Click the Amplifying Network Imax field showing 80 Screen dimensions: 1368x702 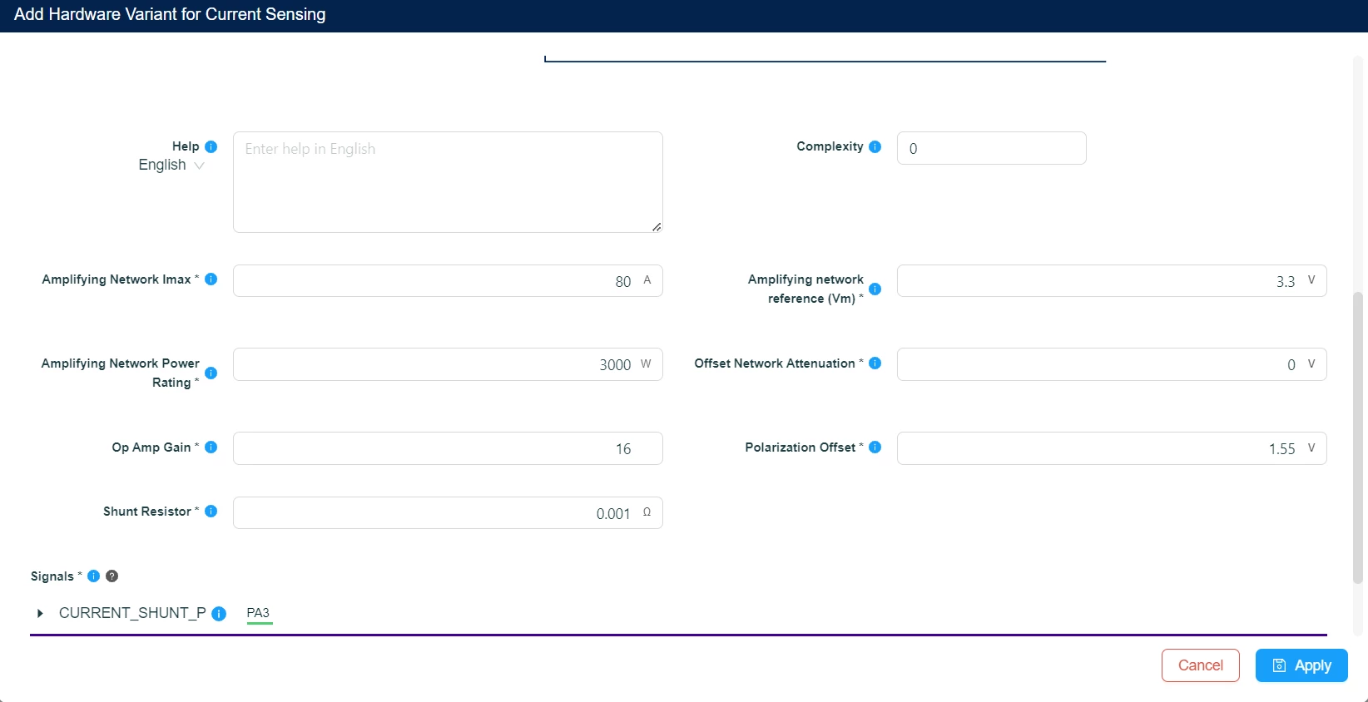448,281
